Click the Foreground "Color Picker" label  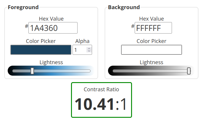41,41
